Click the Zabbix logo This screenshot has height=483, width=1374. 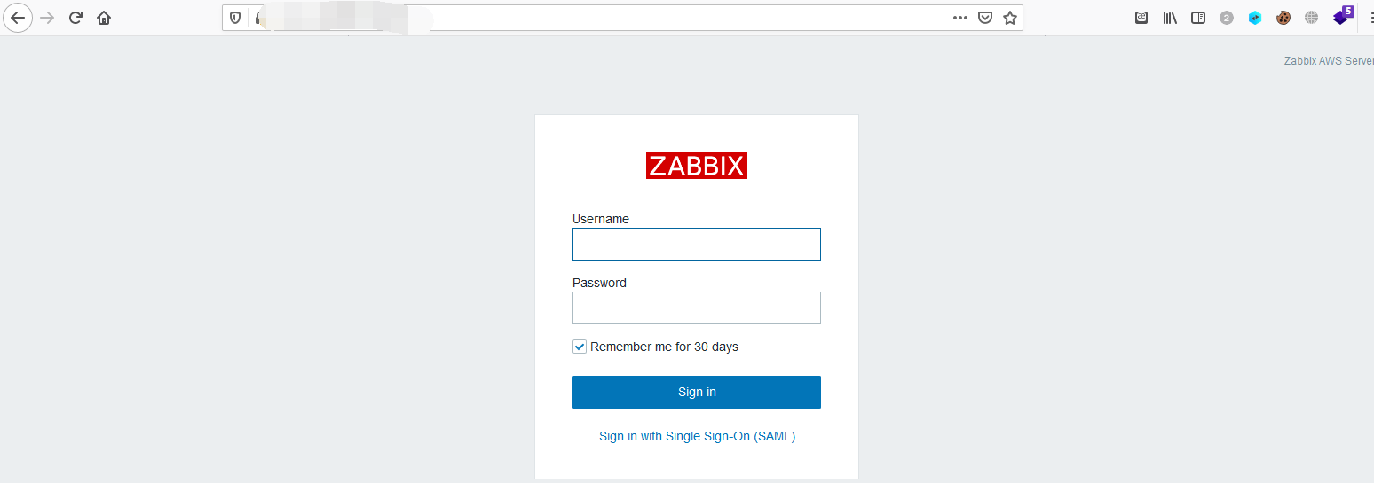tap(697, 166)
